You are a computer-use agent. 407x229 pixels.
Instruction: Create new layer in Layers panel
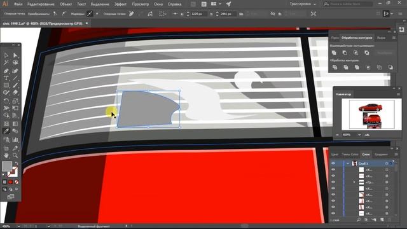click(382, 219)
